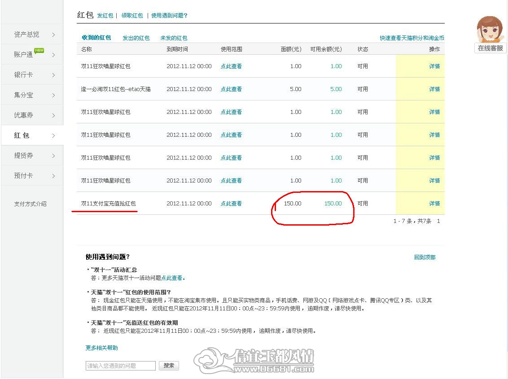
Task: Click 点此查看 for 逢一必淘双11红包 row
Action: pos(231,89)
